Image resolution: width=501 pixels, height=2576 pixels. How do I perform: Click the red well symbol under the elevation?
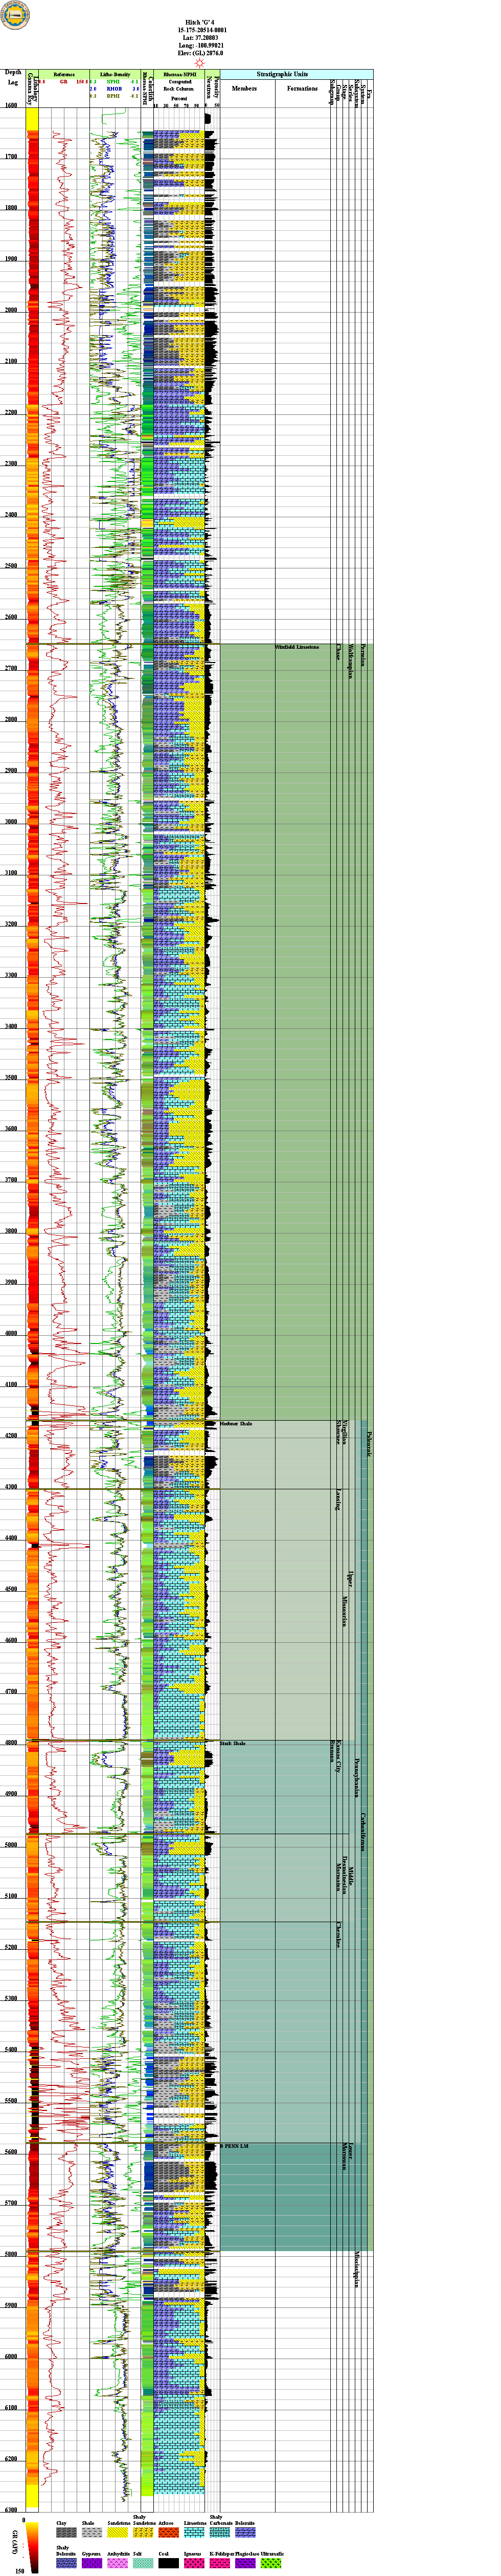click(x=200, y=62)
